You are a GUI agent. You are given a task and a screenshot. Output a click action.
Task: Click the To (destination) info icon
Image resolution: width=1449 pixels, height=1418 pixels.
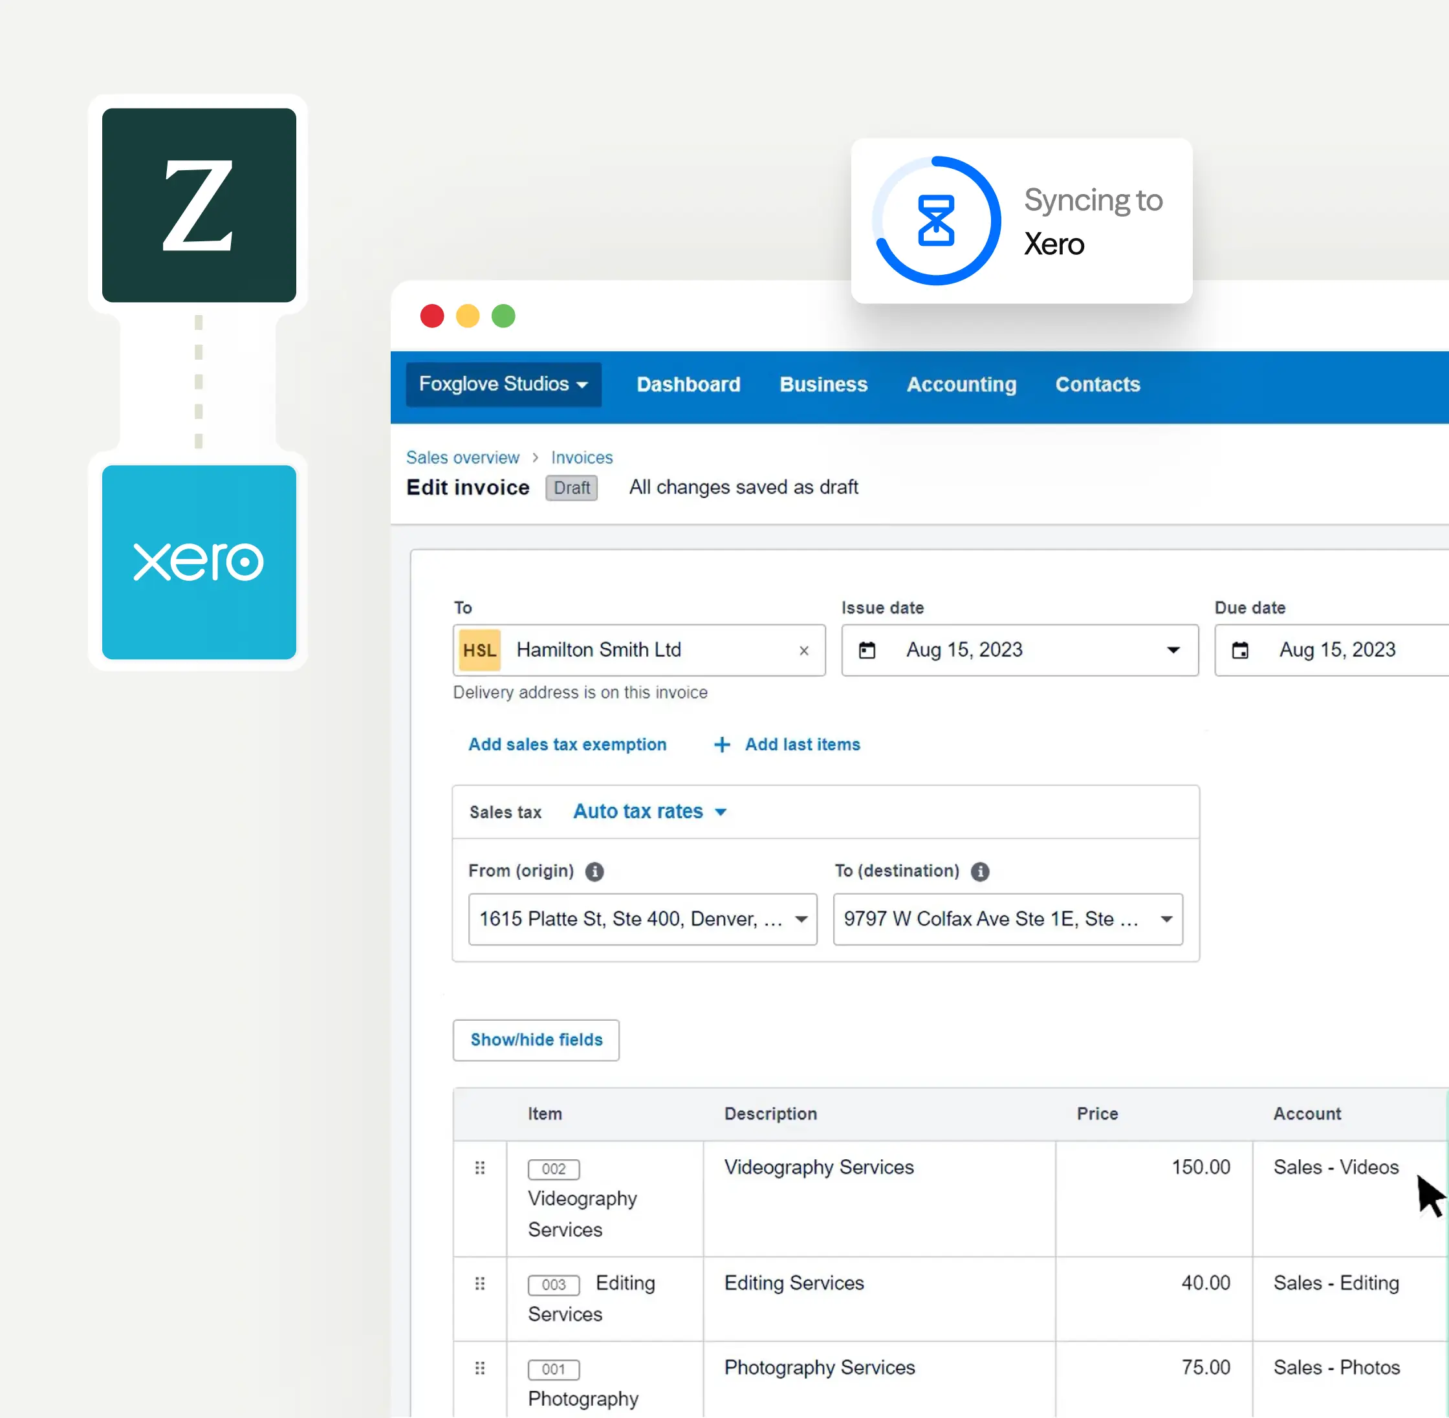coord(980,871)
